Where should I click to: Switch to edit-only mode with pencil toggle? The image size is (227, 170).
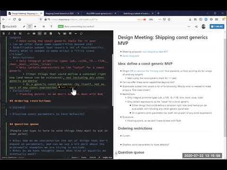(x=24, y=26)
